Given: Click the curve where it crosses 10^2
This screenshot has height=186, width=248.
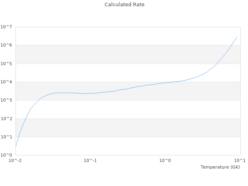Looking at the screenshot, I should coord(25,119).
